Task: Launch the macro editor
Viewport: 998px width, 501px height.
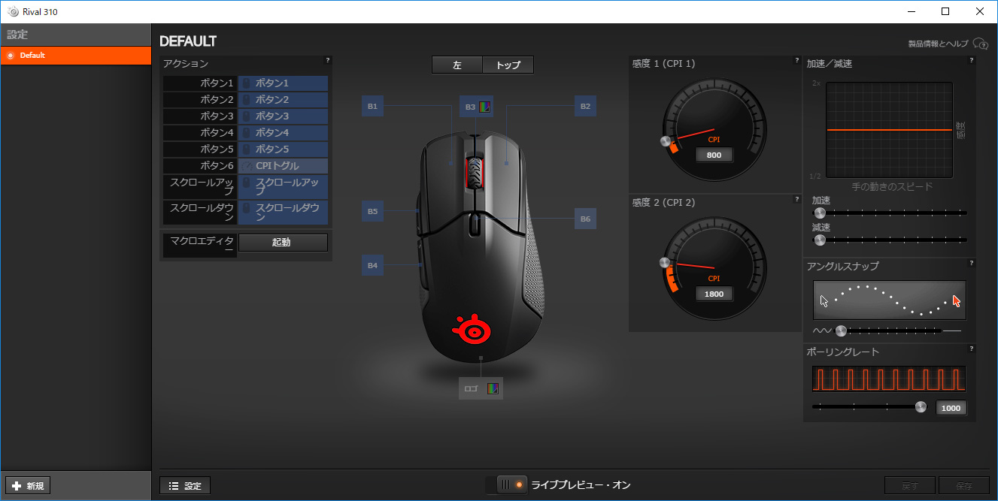Action: coord(283,243)
